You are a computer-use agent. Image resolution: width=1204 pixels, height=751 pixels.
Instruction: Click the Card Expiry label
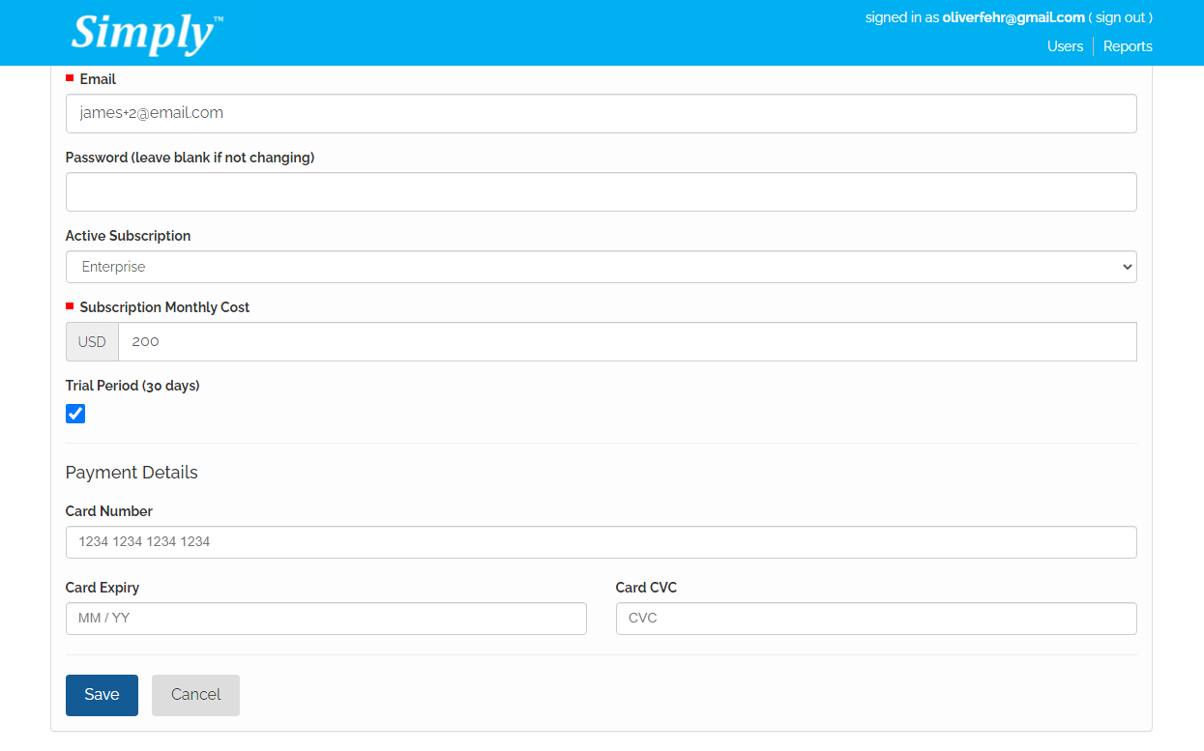tap(103, 588)
